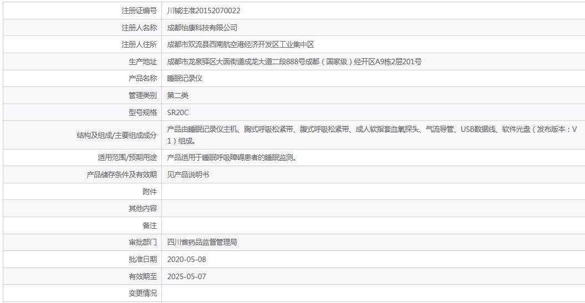
Task: Click the 注册证编号 label cell
Action: 139,11
